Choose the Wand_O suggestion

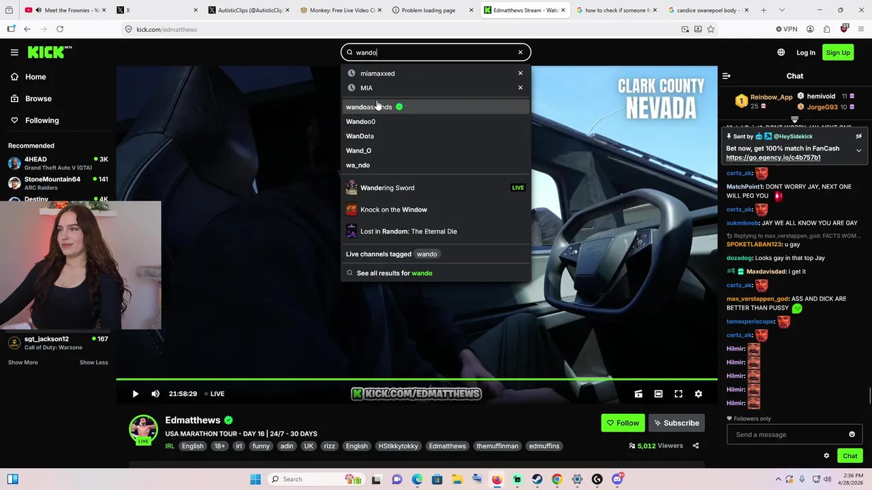[436, 150]
